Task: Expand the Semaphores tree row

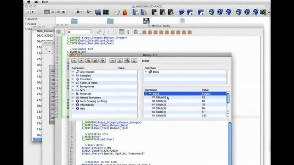Action: tap(73, 87)
